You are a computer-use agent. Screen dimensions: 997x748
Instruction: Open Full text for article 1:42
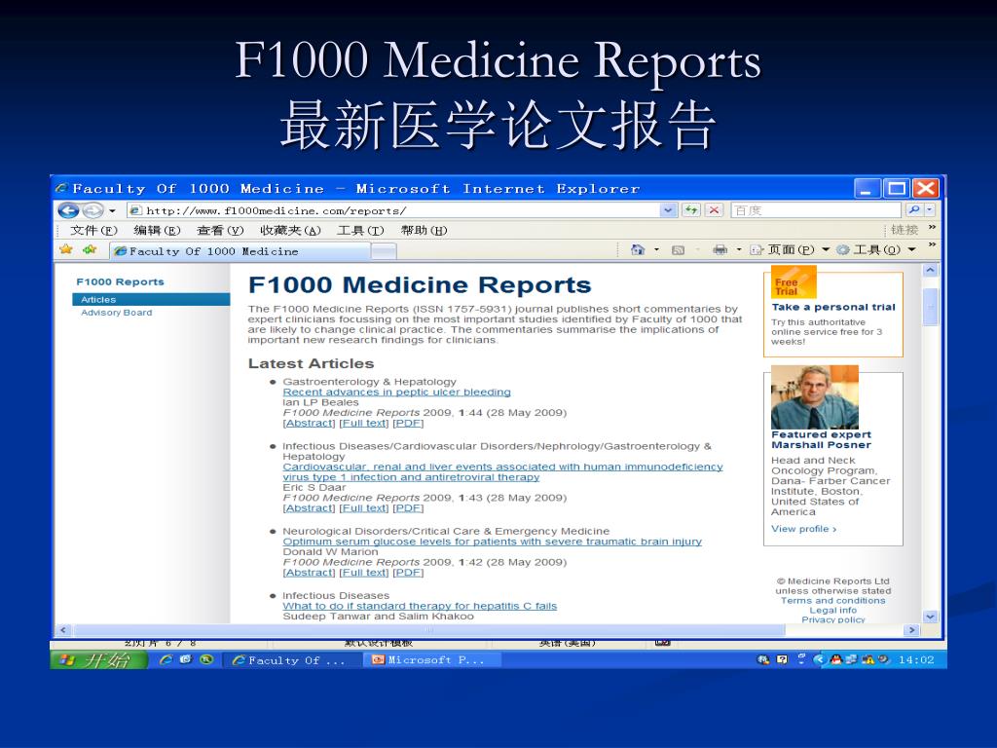point(364,573)
